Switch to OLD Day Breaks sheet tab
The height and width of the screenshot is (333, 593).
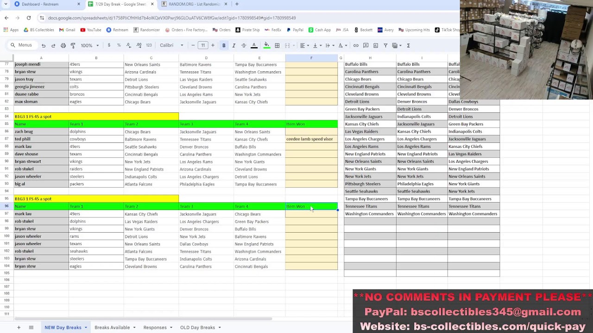197,327
